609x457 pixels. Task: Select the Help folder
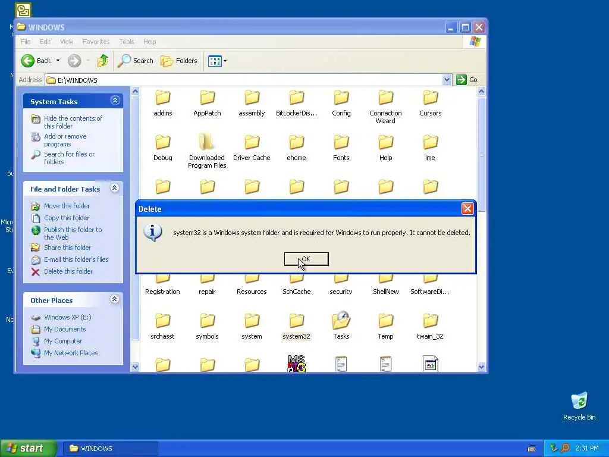[x=385, y=148]
